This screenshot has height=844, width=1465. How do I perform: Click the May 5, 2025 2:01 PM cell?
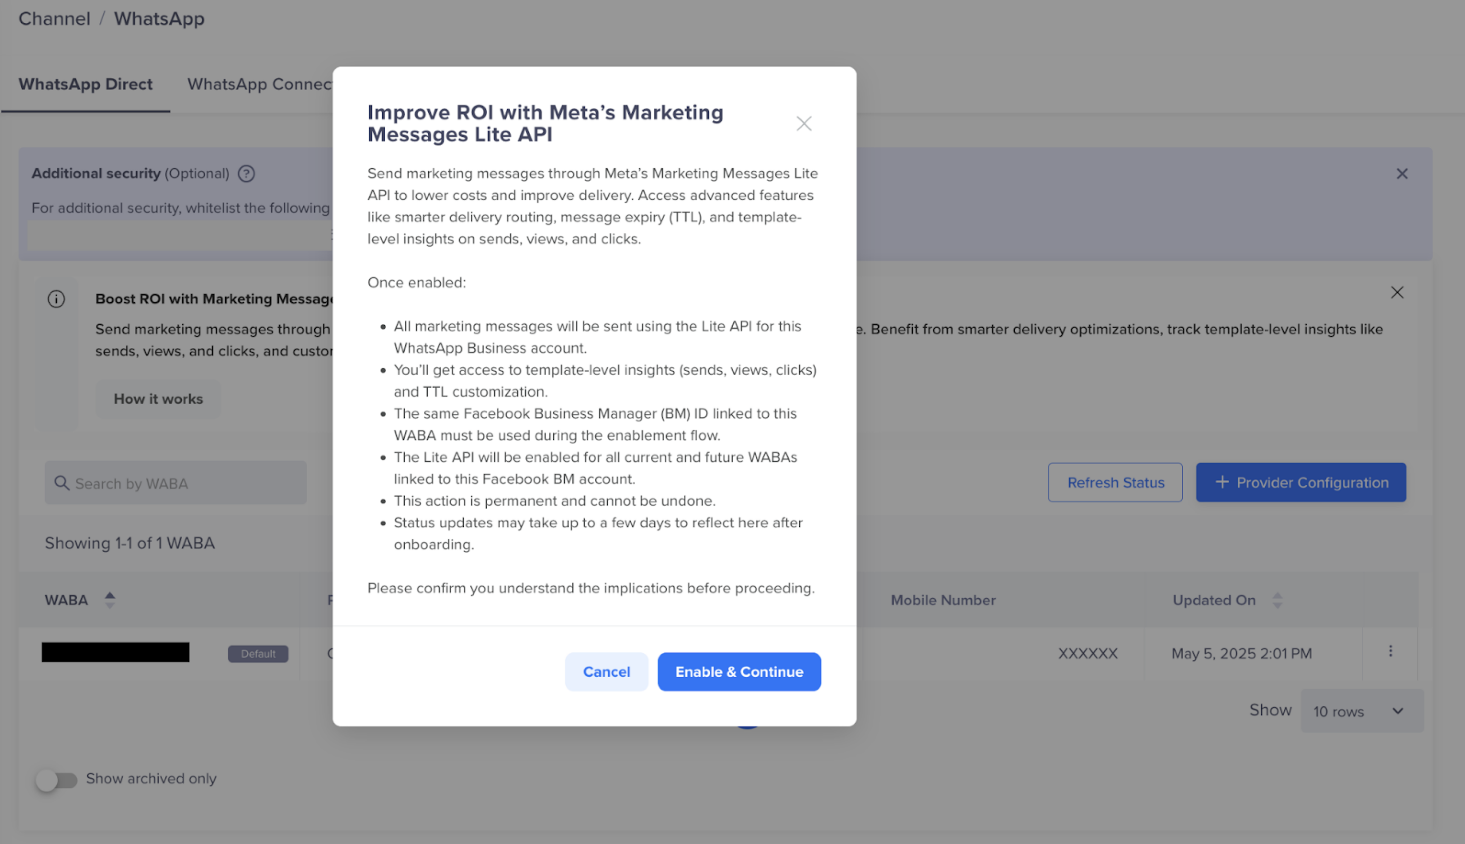(1241, 654)
